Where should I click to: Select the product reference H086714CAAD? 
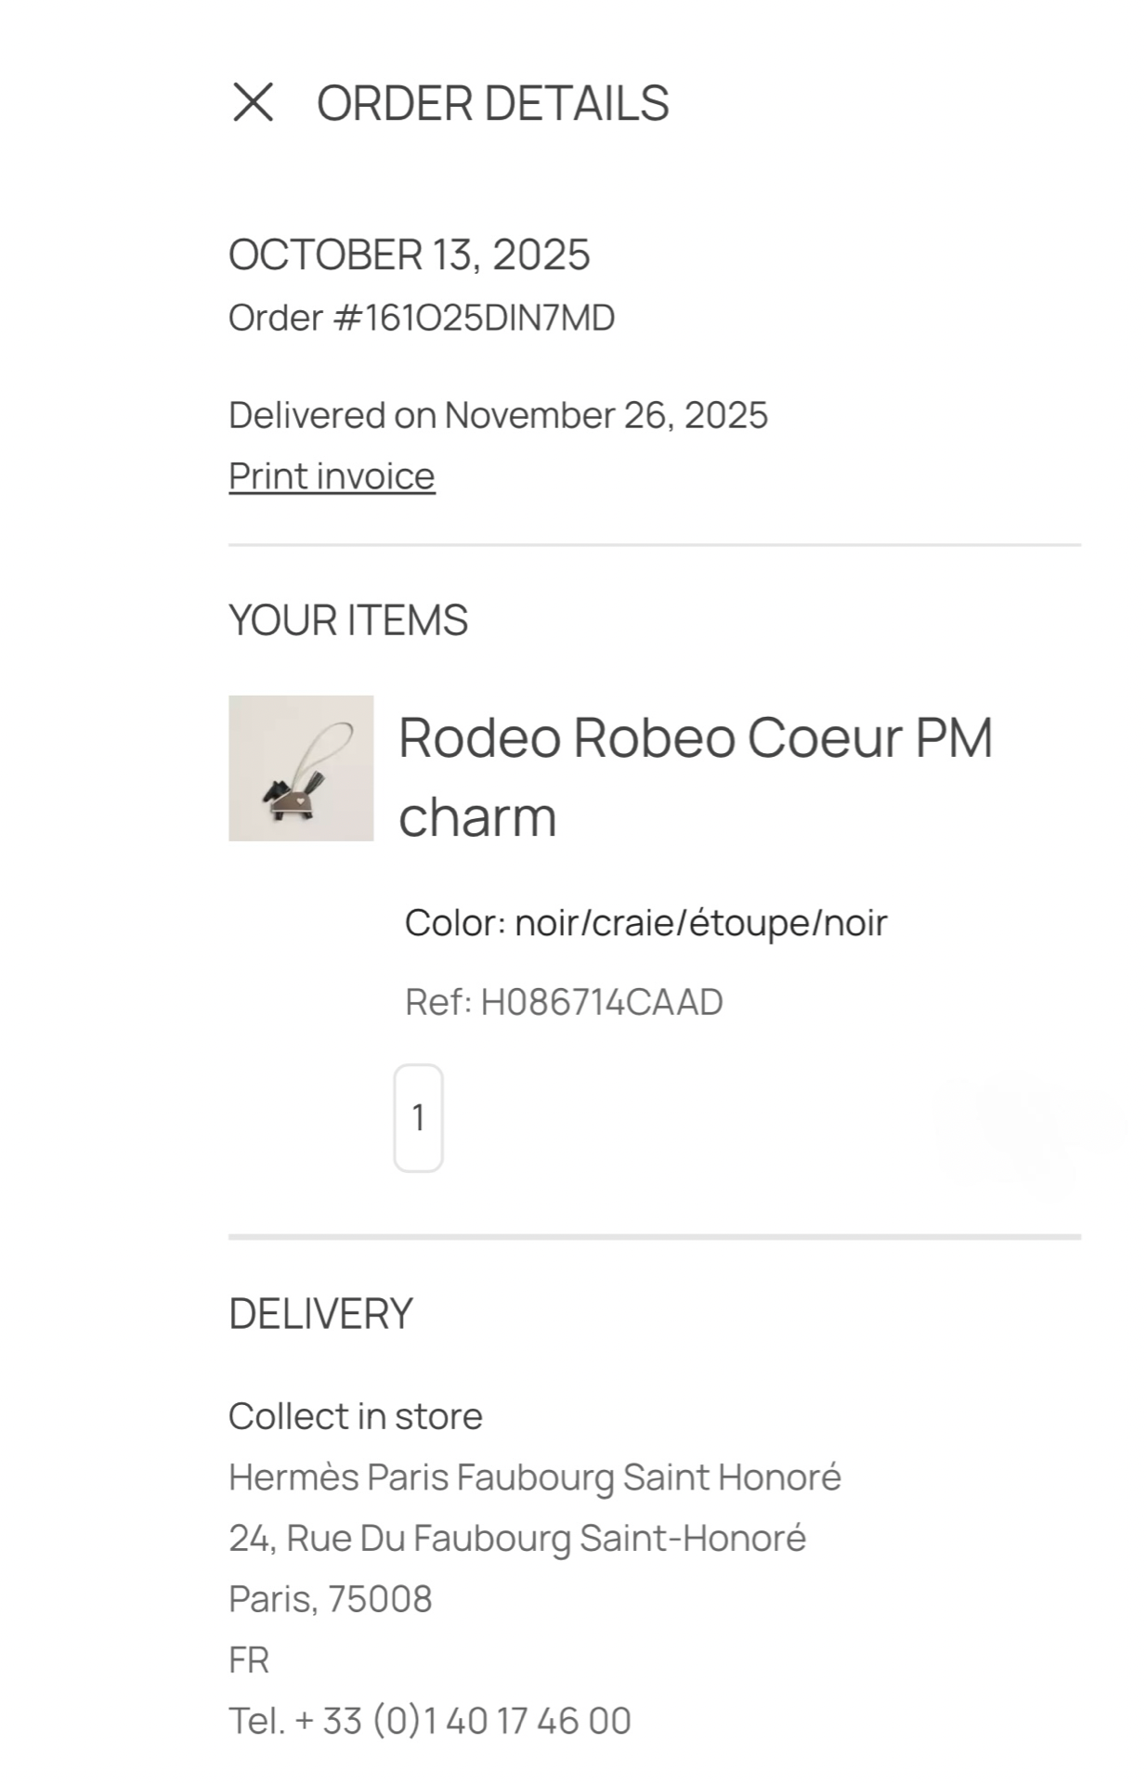tap(601, 1003)
